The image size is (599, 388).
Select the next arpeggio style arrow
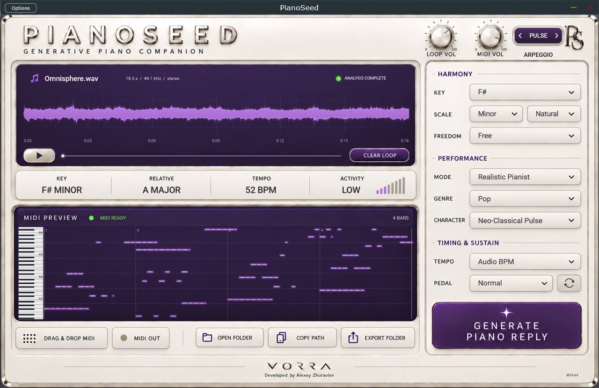pos(556,36)
